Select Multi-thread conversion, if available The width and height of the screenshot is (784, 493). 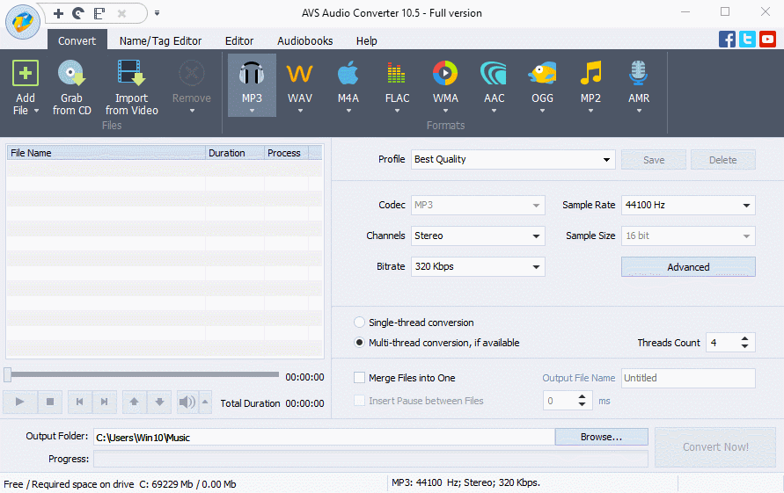(359, 343)
